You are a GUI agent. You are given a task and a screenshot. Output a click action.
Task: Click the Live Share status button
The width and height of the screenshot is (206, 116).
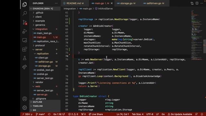click(x=96, y=114)
